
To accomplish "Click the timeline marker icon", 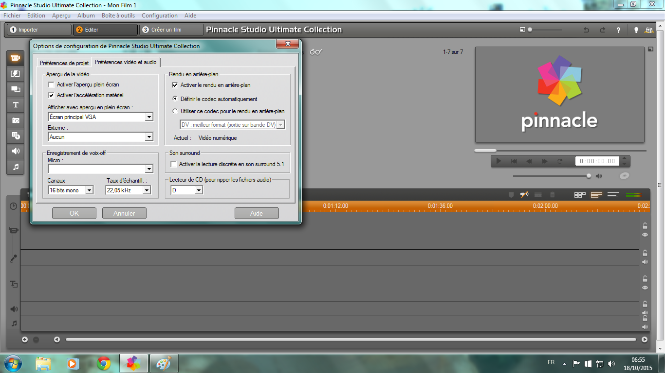I will [511, 195].
